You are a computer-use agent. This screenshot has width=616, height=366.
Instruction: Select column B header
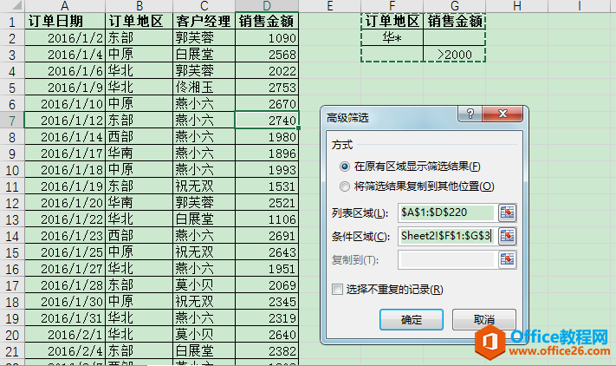(x=139, y=6)
